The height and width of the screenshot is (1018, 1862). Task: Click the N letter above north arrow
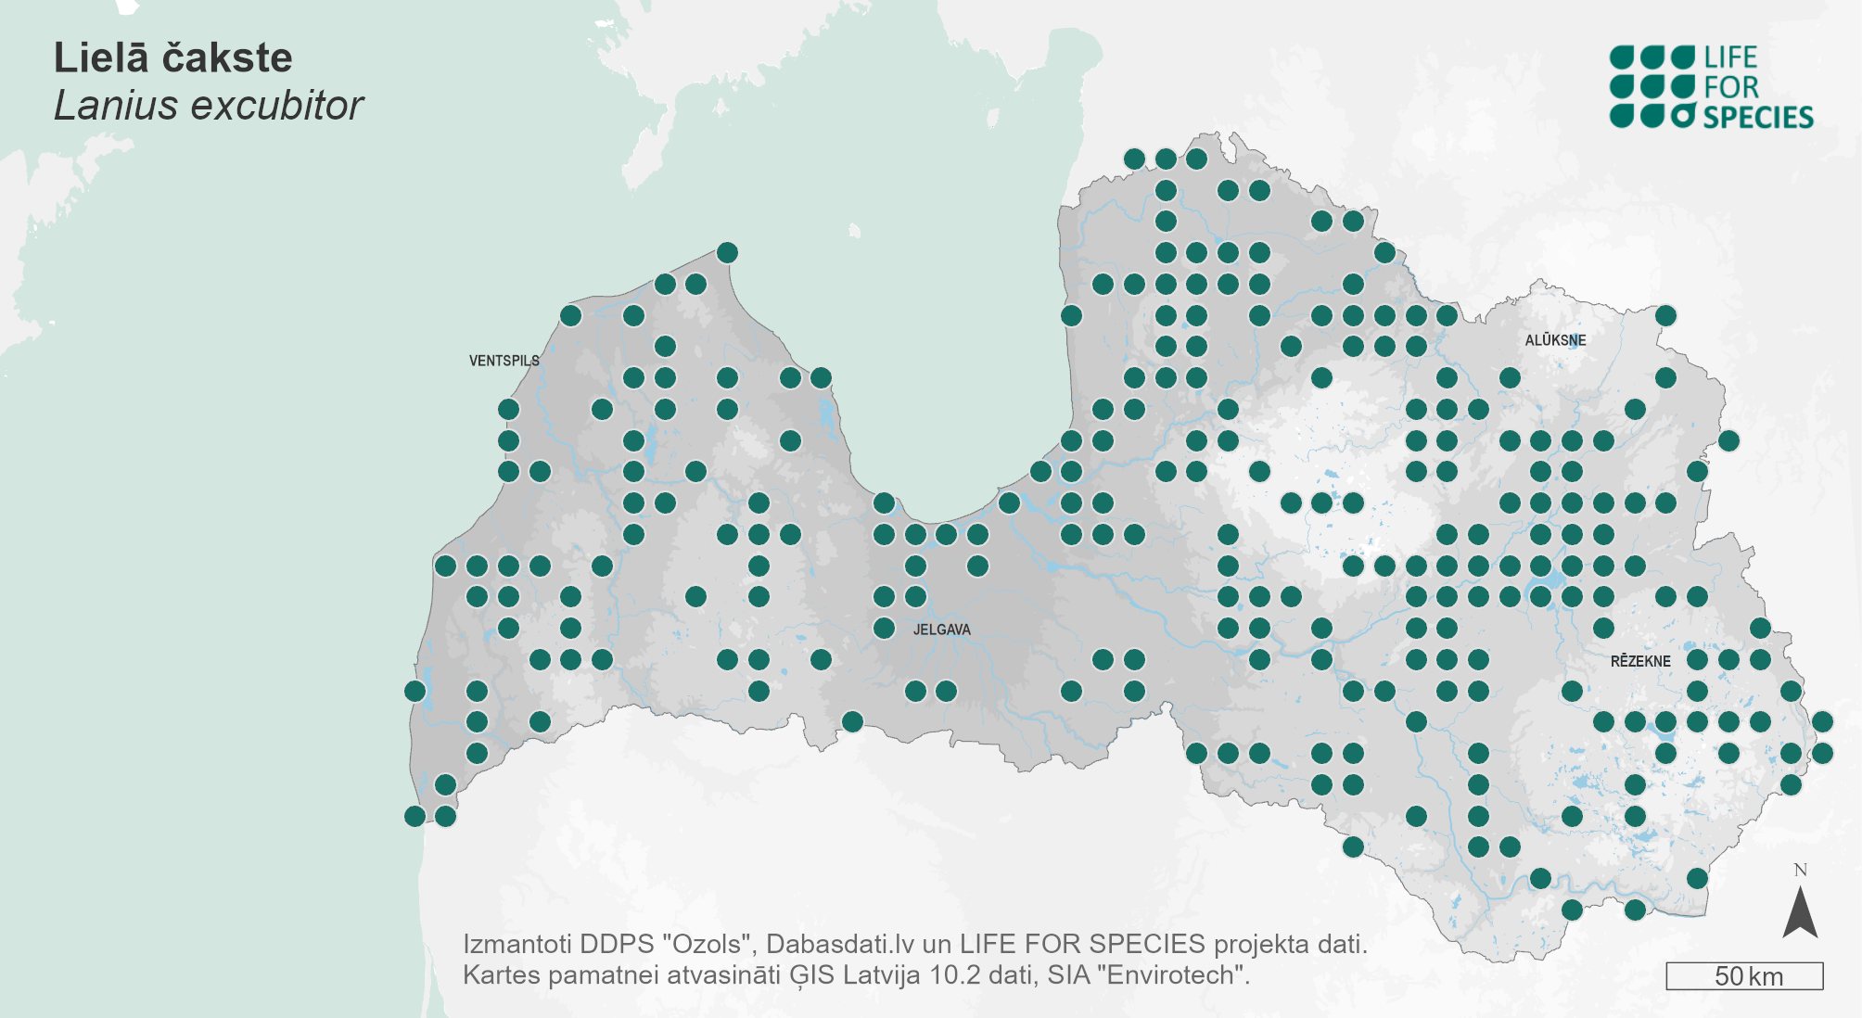(1800, 870)
